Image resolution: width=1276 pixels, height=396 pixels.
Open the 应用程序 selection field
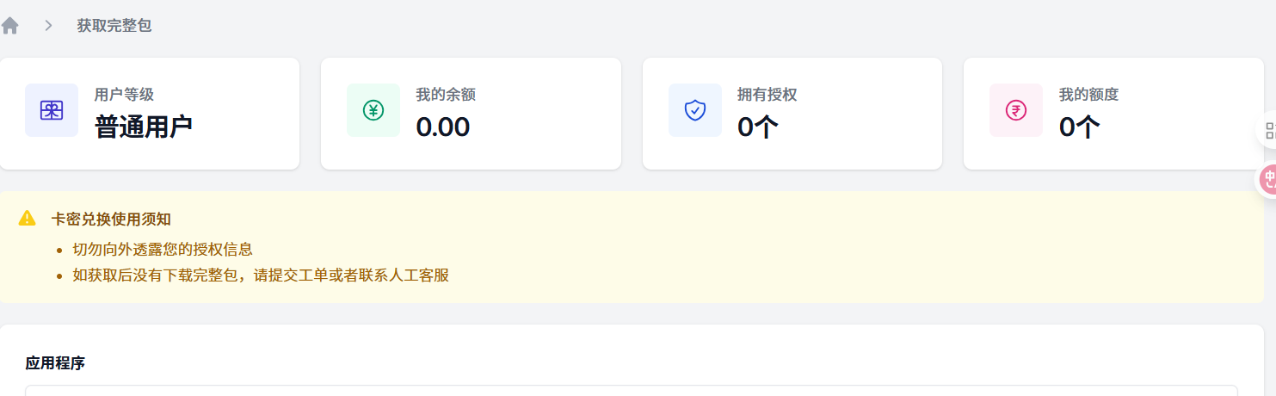[x=632, y=391]
